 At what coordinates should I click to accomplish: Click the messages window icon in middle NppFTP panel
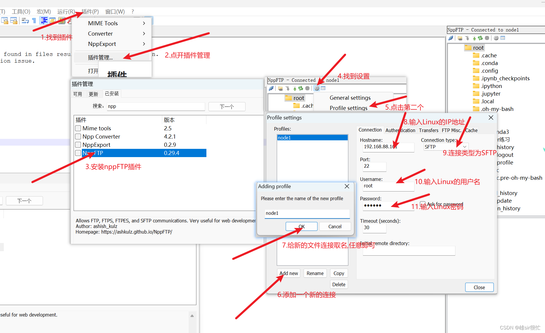[323, 88]
